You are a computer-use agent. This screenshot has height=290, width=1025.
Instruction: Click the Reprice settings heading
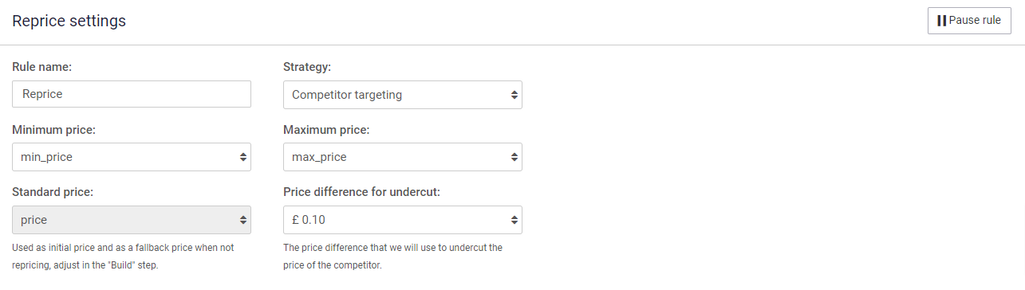pyautogui.click(x=69, y=22)
